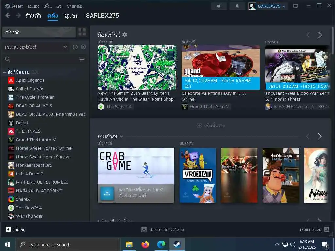The image size is (335, 251).
Task: Show hidden system tray icons
Action: point(277,244)
